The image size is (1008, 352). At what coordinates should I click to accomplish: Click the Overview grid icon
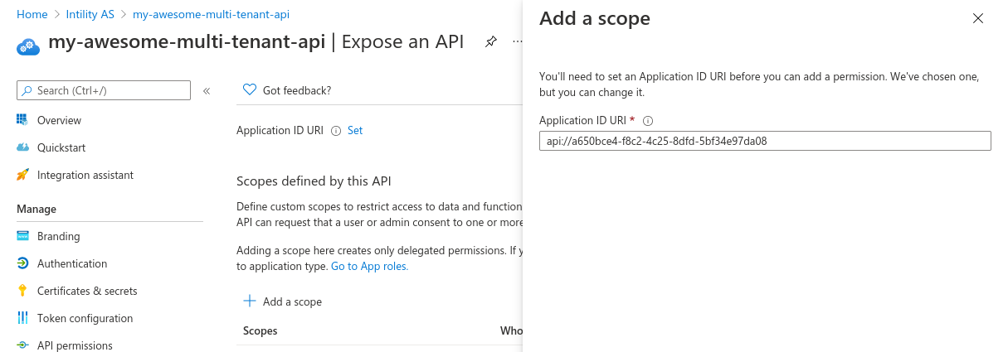pyautogui.click(x=22, y=120)
